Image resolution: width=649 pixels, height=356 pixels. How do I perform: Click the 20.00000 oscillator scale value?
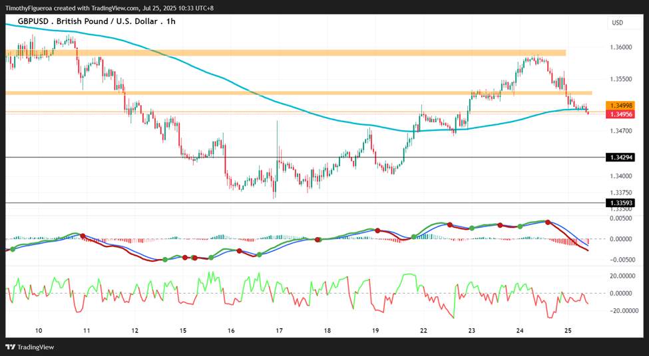pyautogui.click(x=621, y=276)
